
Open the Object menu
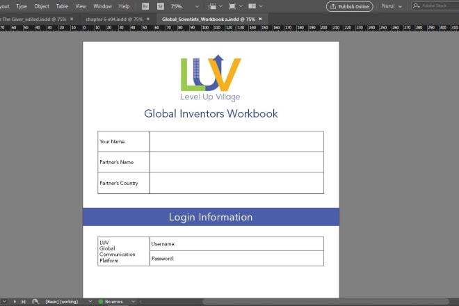click(x=42, y=6)
